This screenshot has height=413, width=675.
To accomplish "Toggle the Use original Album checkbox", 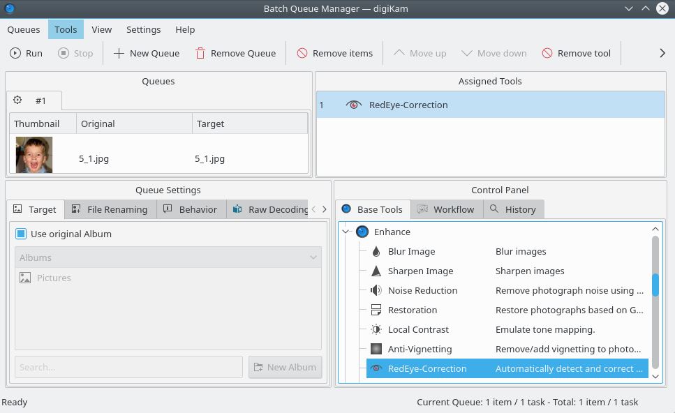I will pyautogui.click(x=21, y=234).
